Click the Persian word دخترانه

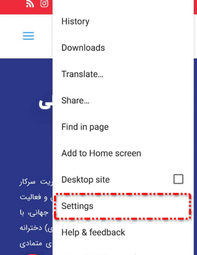[x=31, y=228]
